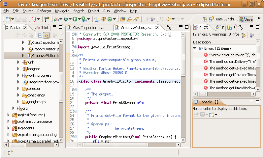
Task: Expand the koagent package node
Action: (18, 69)
